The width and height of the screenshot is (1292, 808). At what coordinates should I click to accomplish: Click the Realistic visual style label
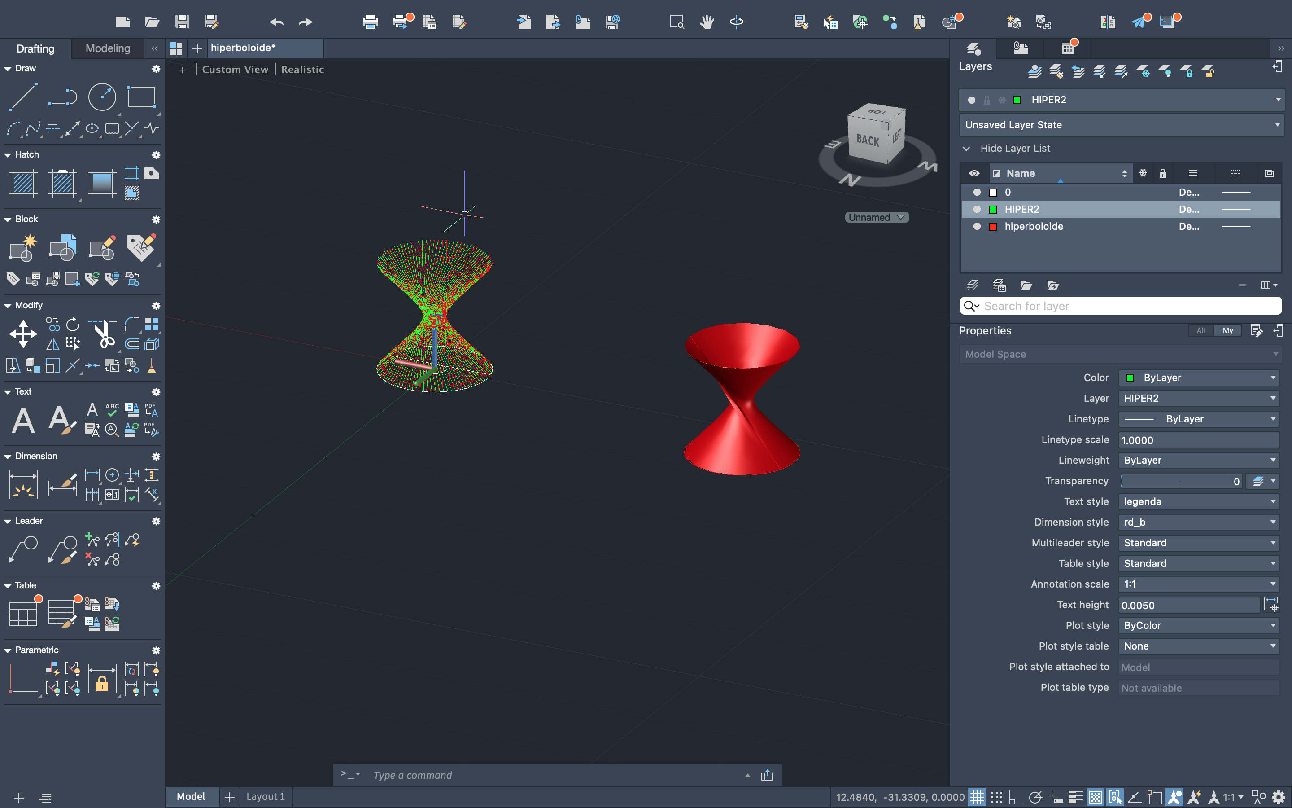[x=302, y=70]
